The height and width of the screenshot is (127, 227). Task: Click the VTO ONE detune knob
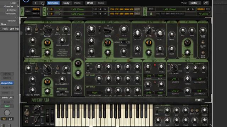pos(28,29)
